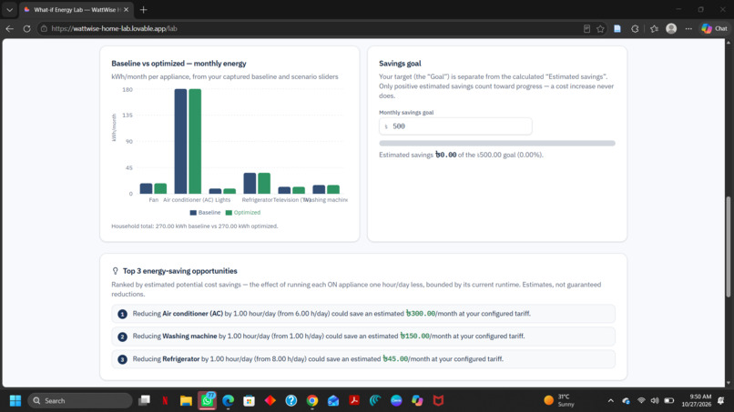Open a new browser tab
Image resolution: width=734 pixels, height=412 pixels.
tap(143, 9)
